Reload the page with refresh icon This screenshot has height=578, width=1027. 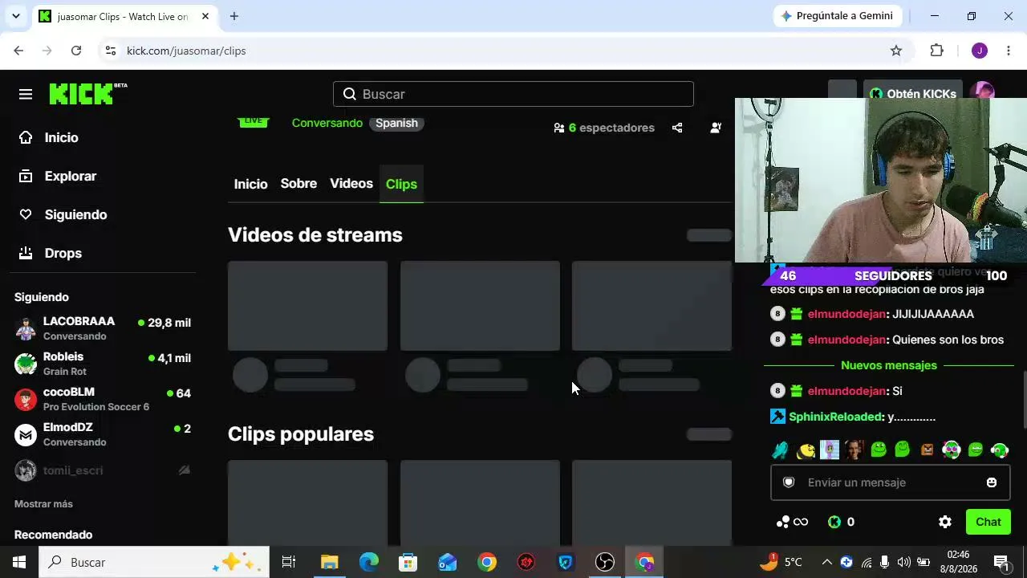pos(76,51)
